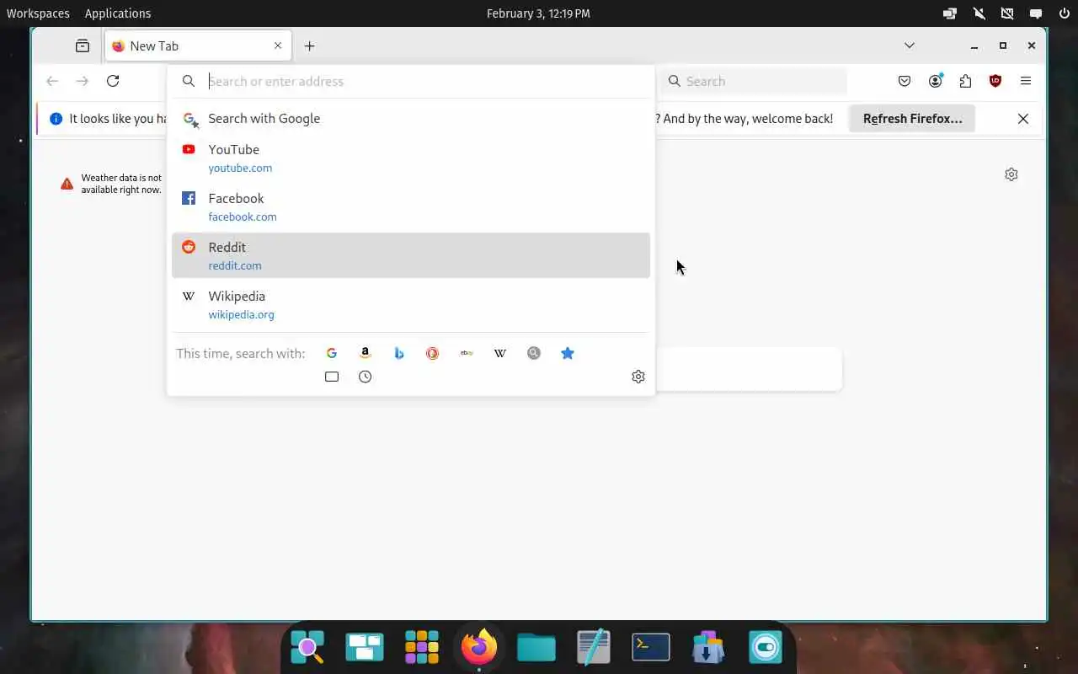This screenshot has height=674, width=1078.
Task: Open Save to Pocket toolbar icon
Action: [905, 81]
